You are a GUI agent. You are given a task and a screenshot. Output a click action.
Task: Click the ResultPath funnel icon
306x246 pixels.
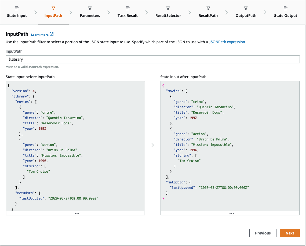[208, 9]
